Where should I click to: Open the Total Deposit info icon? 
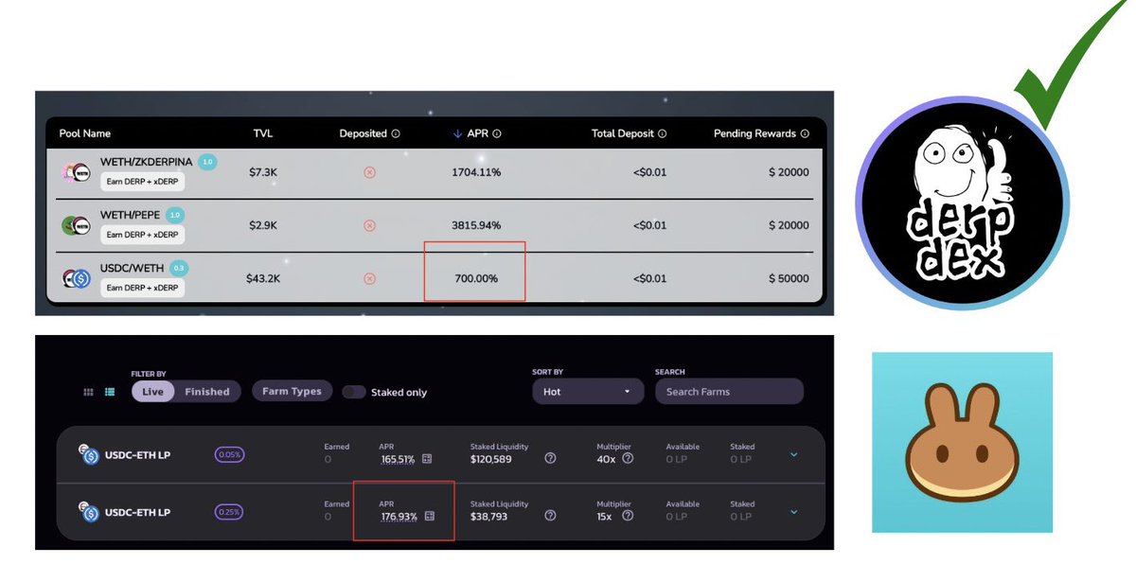point(662,133)
